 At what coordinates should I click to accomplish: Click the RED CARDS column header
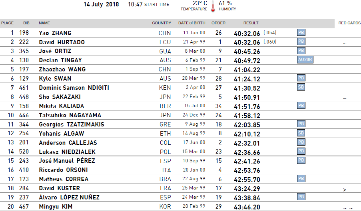click(349, 23)
